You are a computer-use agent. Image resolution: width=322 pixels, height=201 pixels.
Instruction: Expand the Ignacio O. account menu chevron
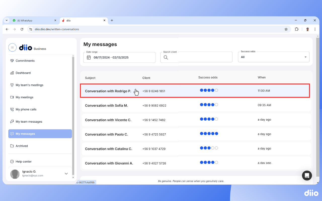(66, 174)
